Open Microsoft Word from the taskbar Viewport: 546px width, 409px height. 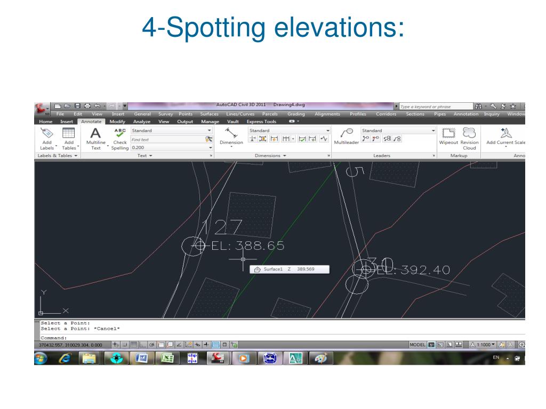click(x=142, y=358)
